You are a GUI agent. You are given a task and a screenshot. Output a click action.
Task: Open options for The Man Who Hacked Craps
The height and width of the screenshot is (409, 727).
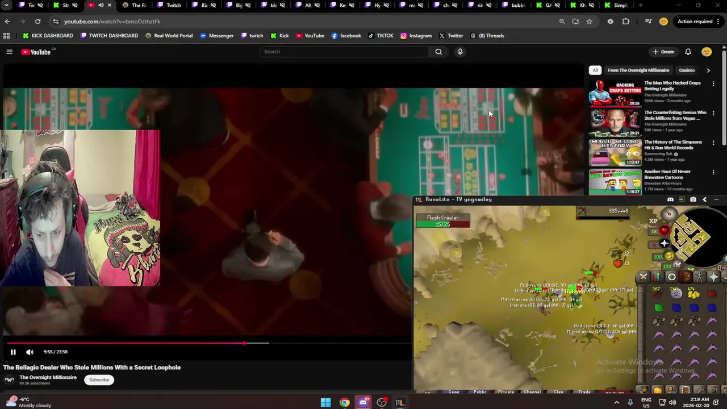click(713, 84)
